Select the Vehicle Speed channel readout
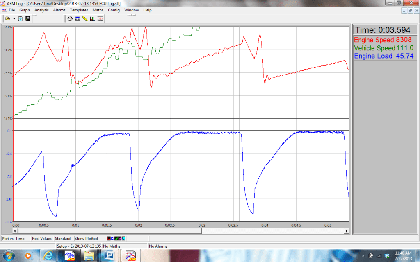The width and height of the screenshot is (420, 262). [385, 48]
